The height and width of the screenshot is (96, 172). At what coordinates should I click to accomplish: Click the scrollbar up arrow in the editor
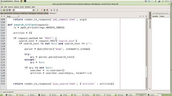146,19
